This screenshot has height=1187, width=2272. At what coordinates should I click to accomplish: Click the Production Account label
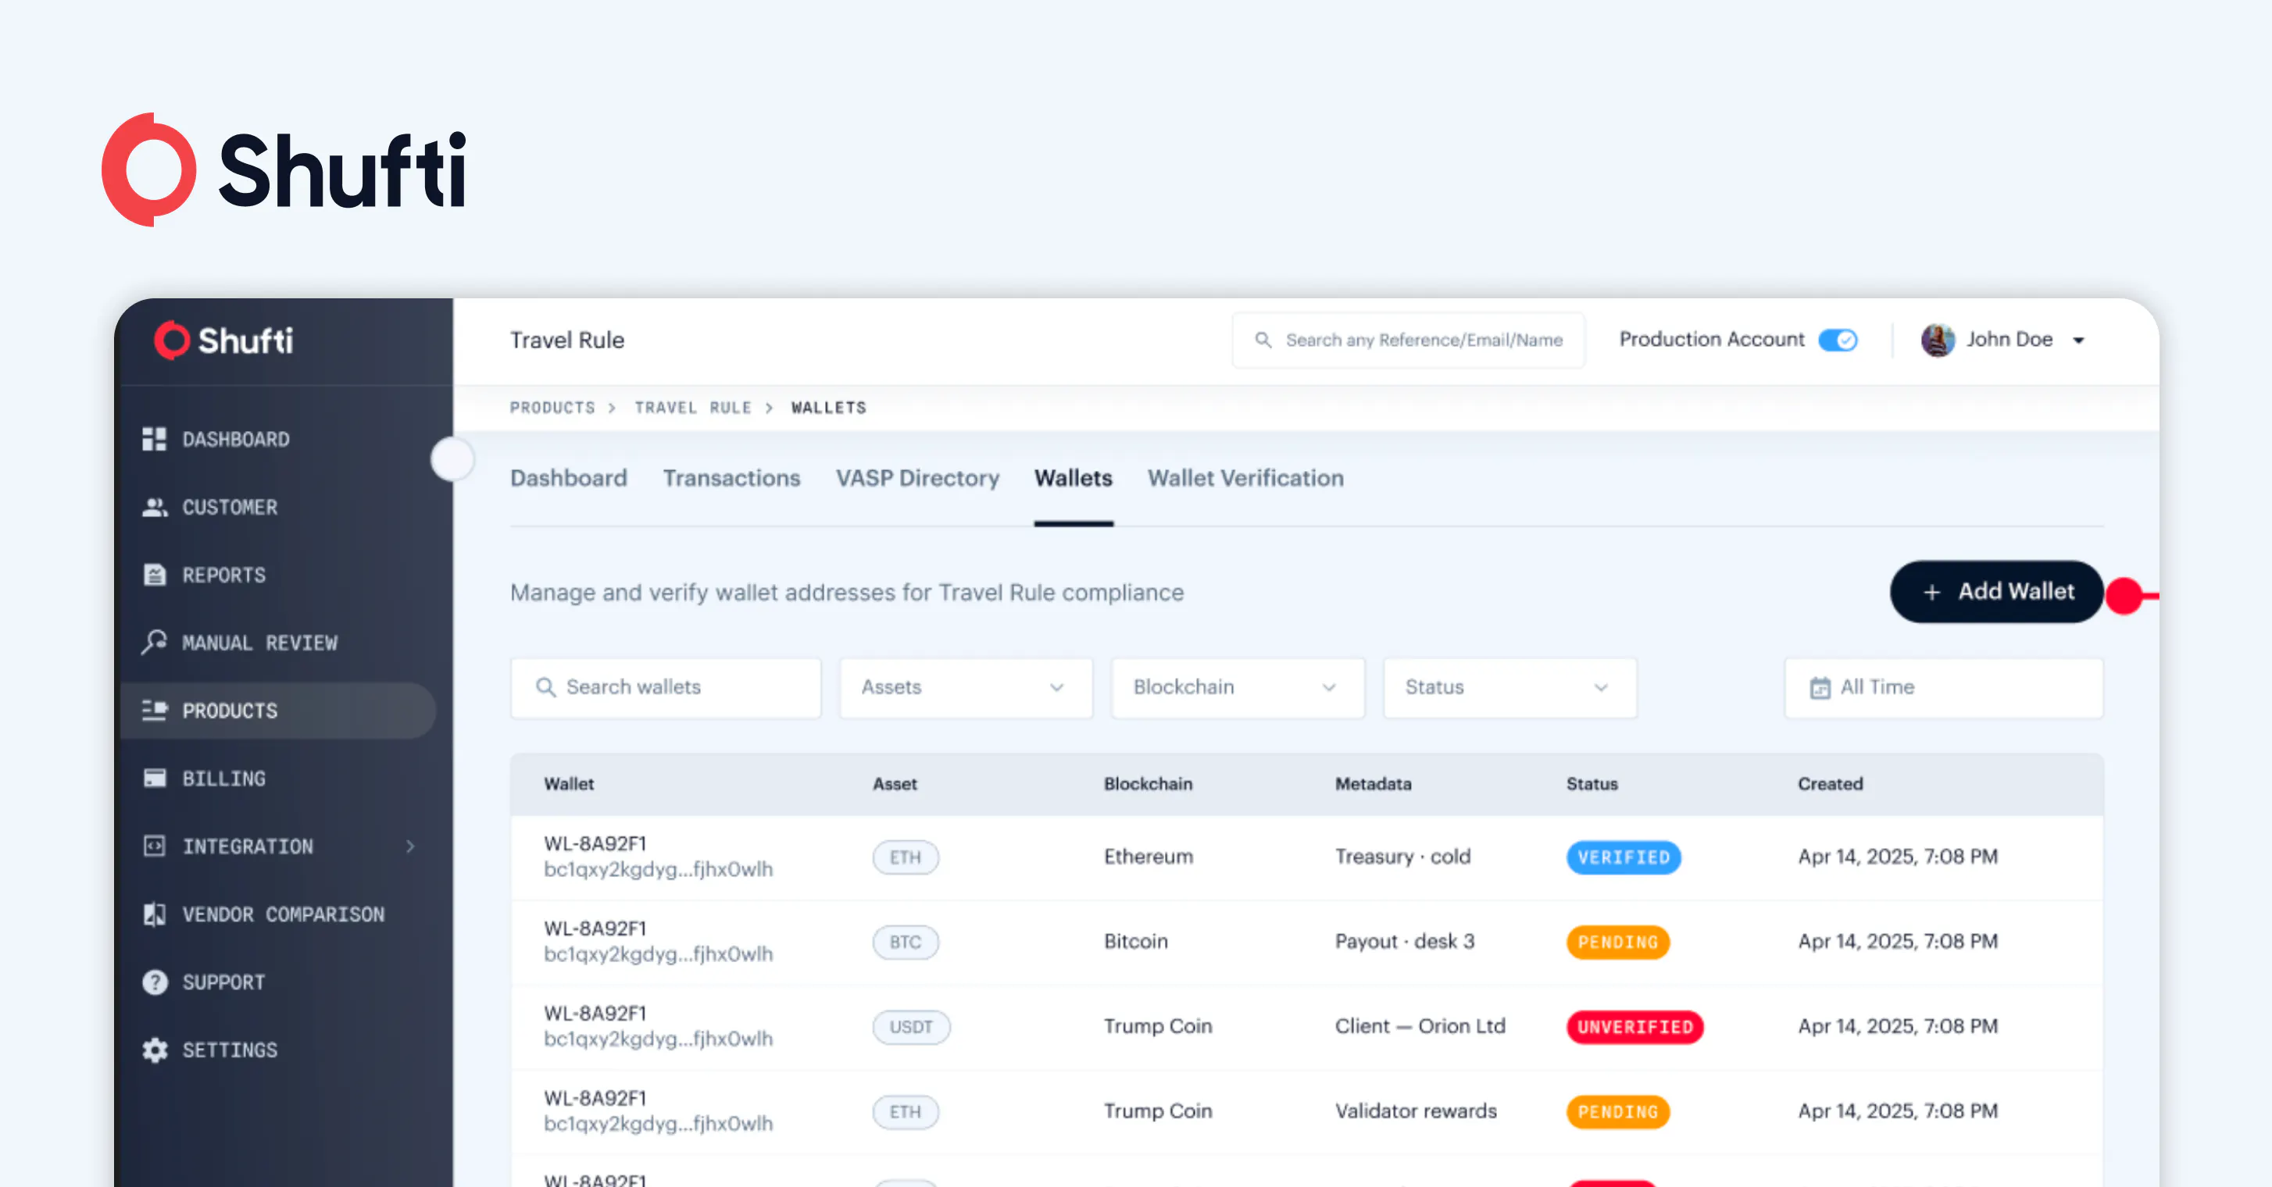[1712, 340]
